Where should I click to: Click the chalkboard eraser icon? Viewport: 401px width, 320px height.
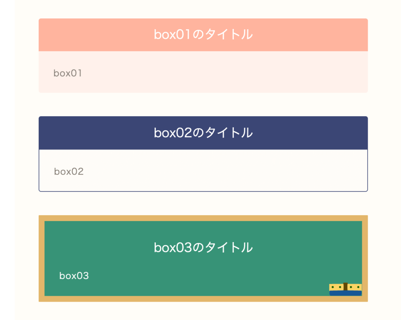coord(345,289)
